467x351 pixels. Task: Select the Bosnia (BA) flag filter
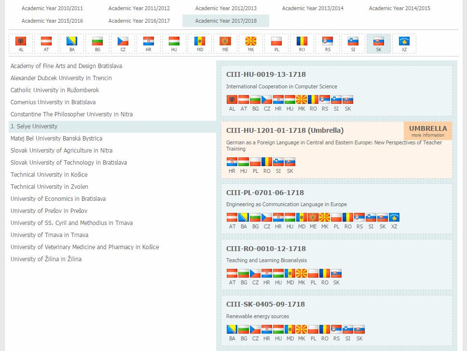click(x=72, y=43)
